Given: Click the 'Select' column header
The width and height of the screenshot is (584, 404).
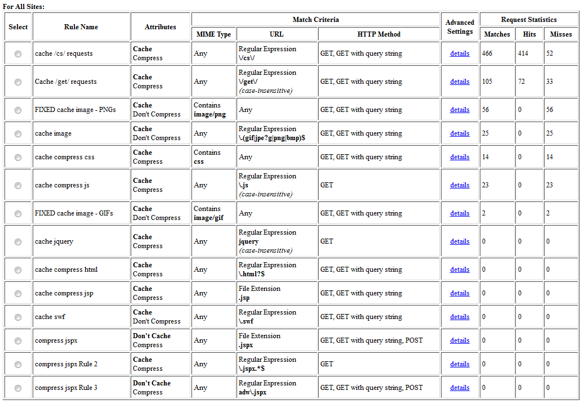Looking at the screenshot, I should click(x=18, y=27).
